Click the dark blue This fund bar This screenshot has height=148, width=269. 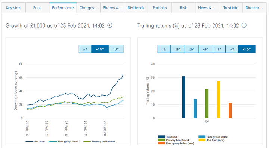tap(183, 97)
